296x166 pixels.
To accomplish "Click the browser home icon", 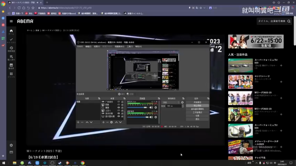I will click(x=24, y=8).
